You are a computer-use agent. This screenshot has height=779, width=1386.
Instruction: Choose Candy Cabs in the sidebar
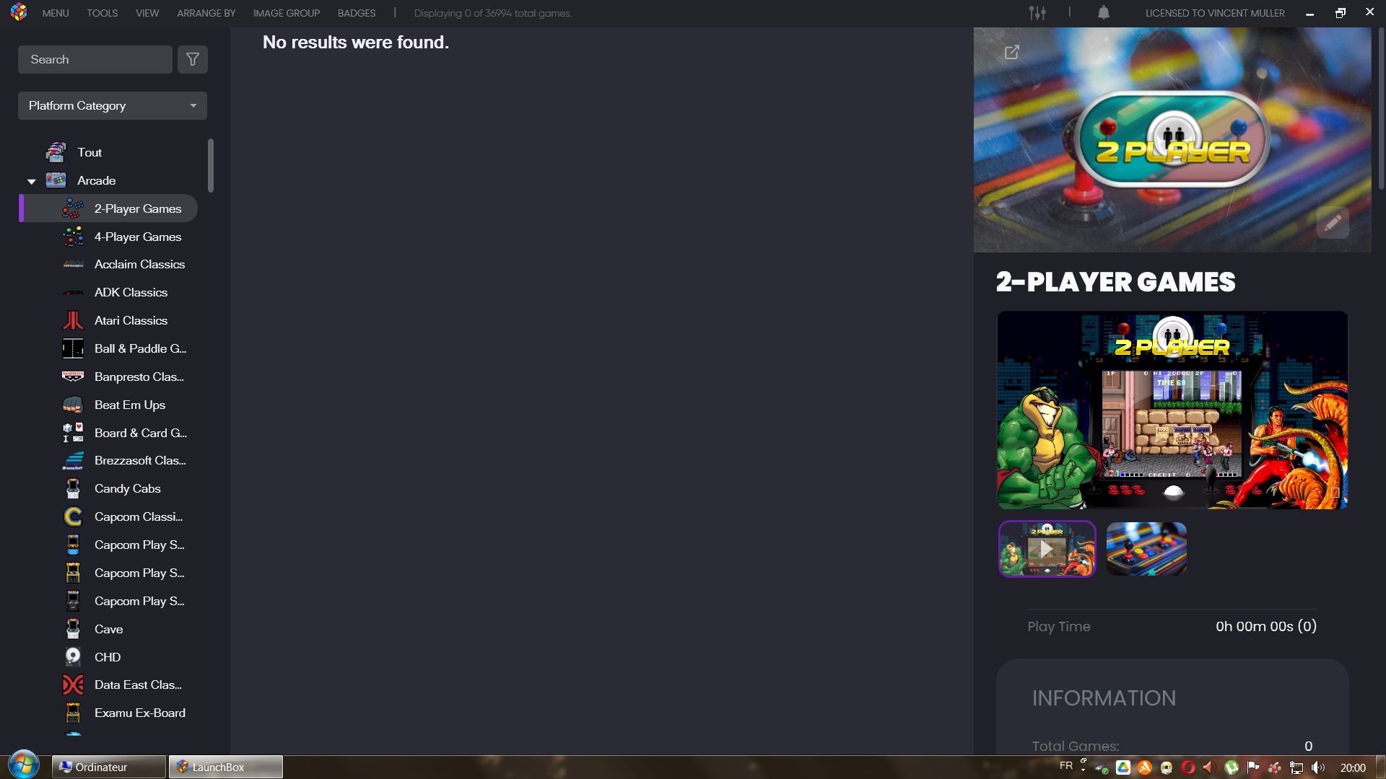[x=128, y=488]
